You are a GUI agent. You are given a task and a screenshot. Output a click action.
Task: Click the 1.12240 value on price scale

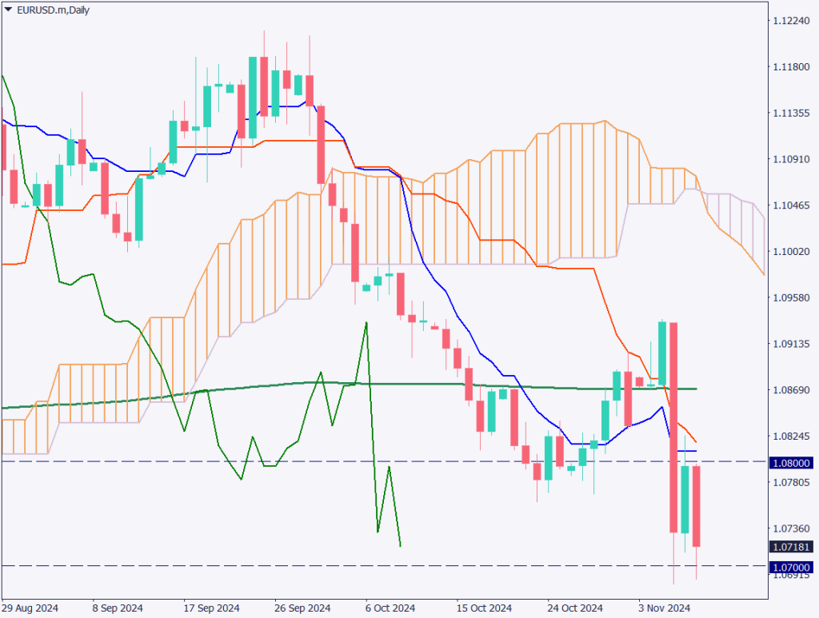click(x=791, y=21)
